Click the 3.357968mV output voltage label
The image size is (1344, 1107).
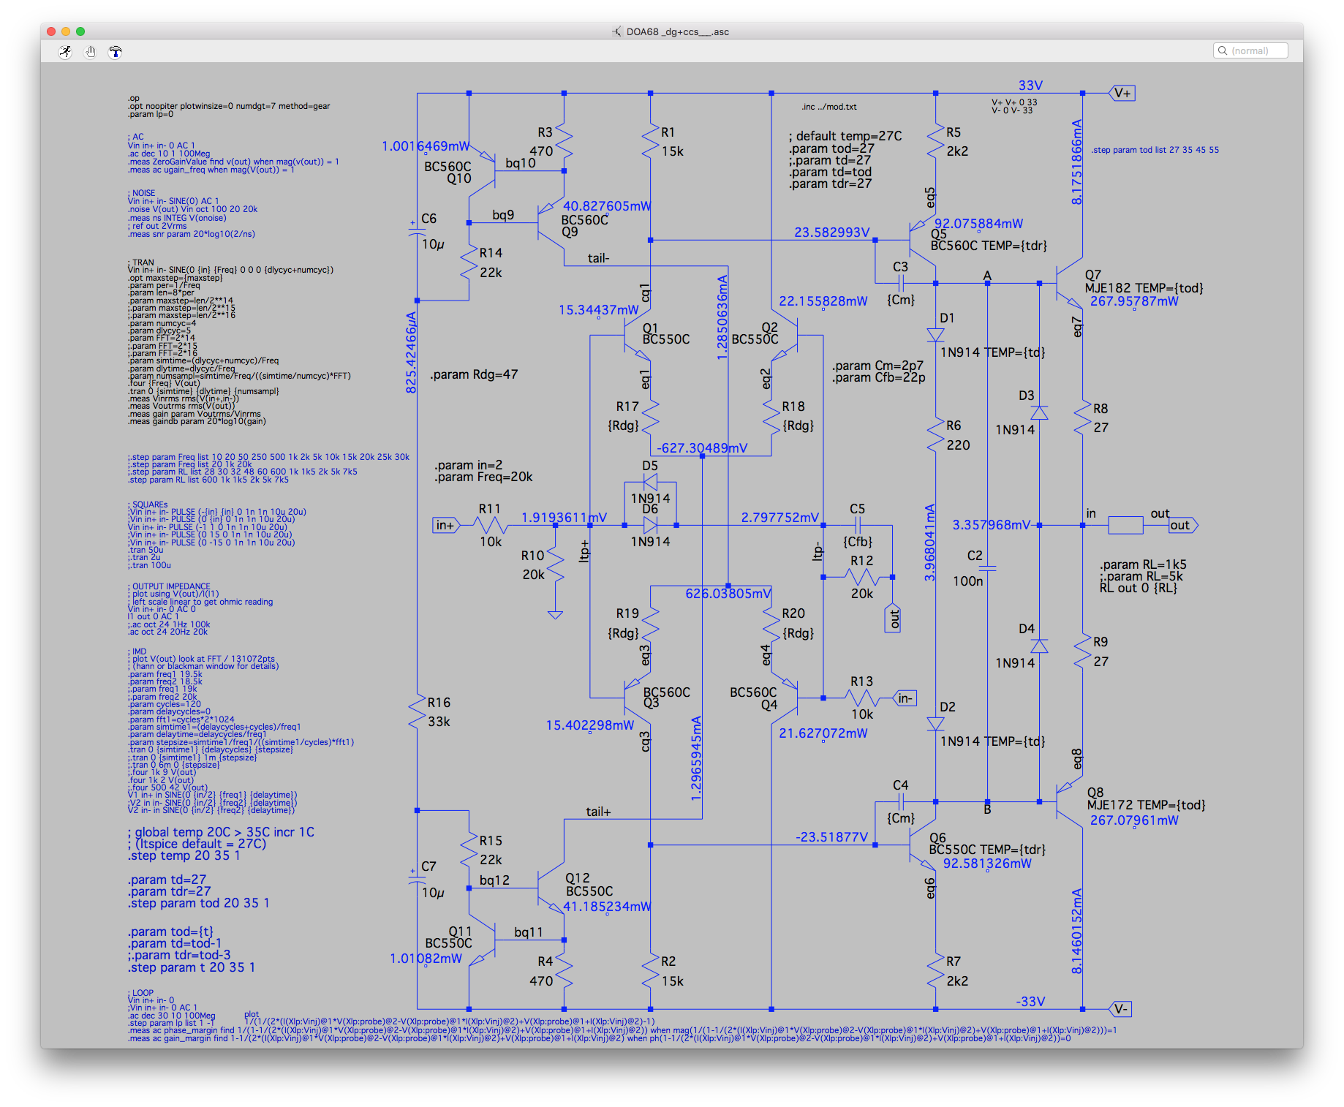pyautogui.click(x=992, y=525)
